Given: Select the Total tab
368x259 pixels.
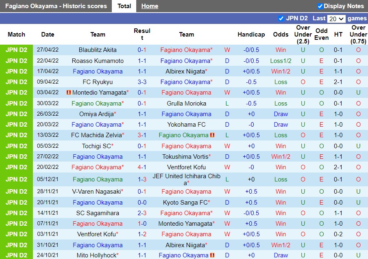Looking at the screenshot, I should pyautogui.click(x=124, y=6).
